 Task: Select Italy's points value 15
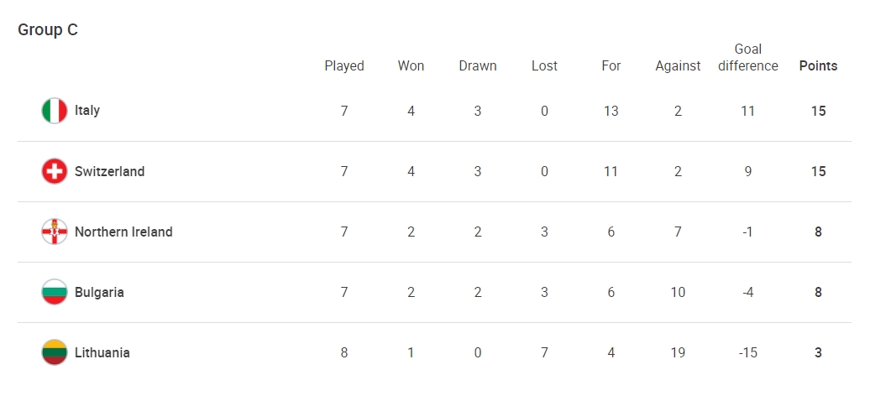(818, 111)
